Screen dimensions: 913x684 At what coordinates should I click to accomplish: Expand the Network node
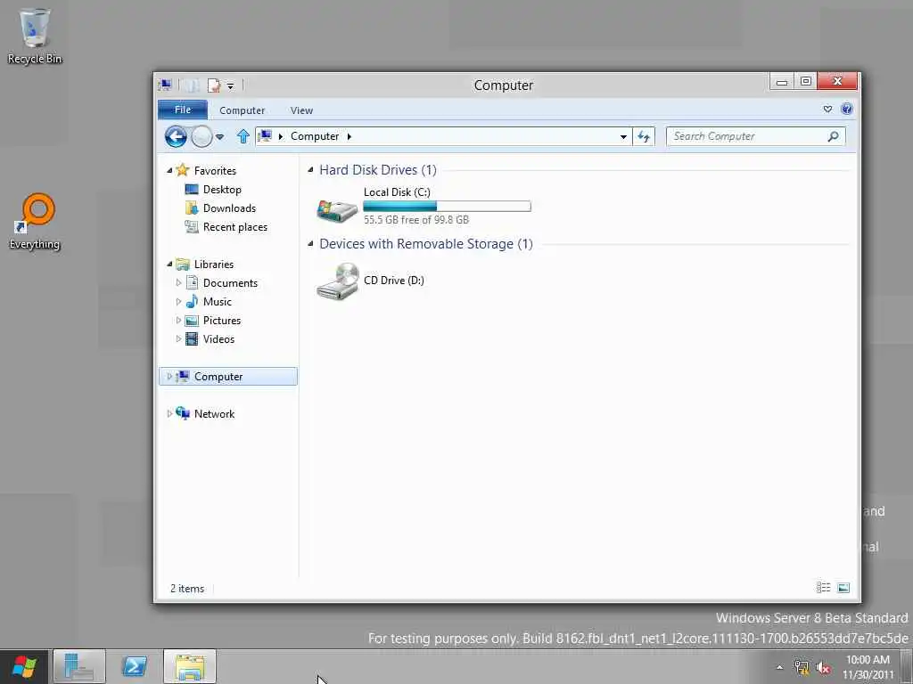coord(169,413)
